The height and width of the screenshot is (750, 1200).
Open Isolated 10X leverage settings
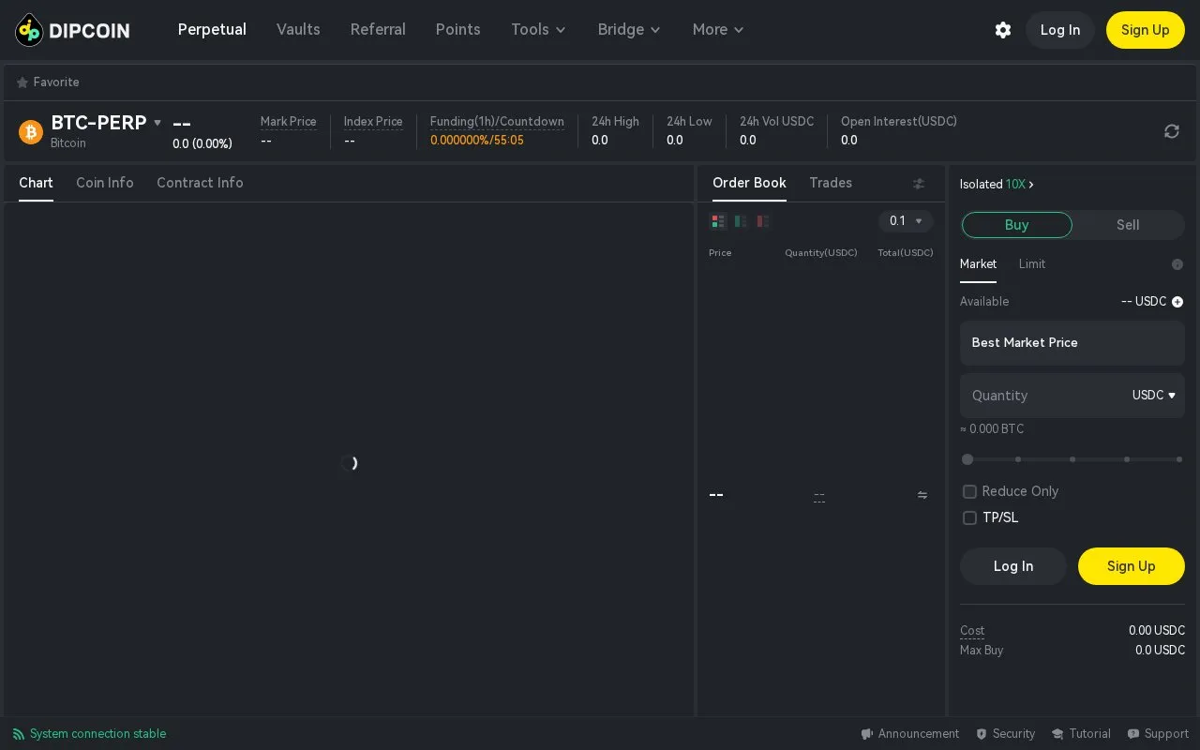(x=997, y=185)
